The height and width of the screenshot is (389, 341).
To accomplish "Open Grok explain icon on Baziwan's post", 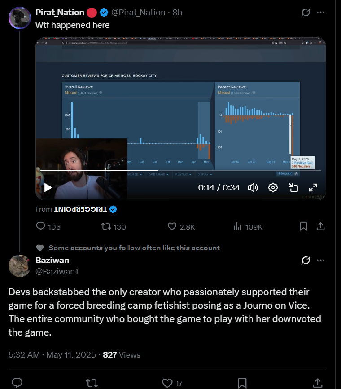I will [306, 260].
